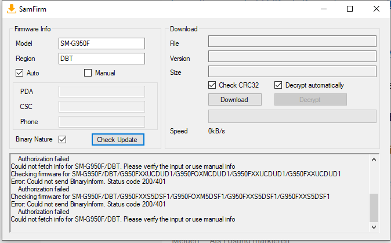Image resolution: width=391 pixels, height=243 pixels.
Task: Select the CSC text field
Action: (x=102, y=107)
